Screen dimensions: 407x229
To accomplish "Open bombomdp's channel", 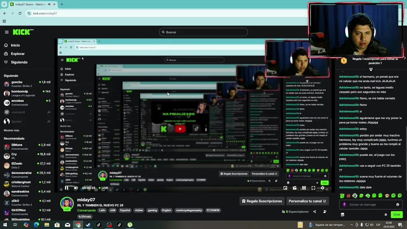I will (x=27, y=93).
